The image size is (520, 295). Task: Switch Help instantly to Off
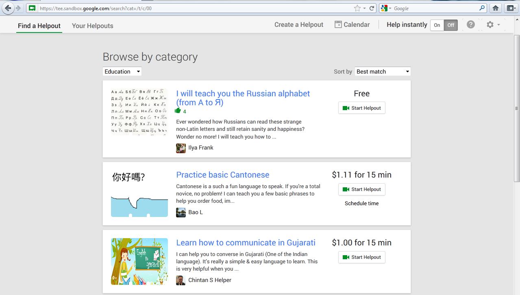click(450, 25)
